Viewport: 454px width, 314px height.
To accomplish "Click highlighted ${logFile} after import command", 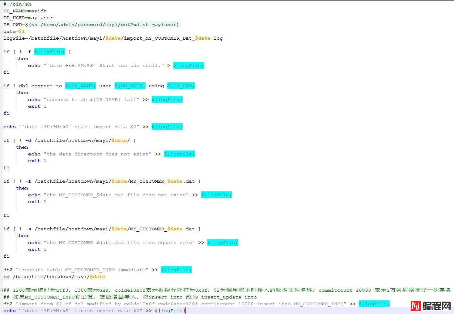I will point(374,304).
